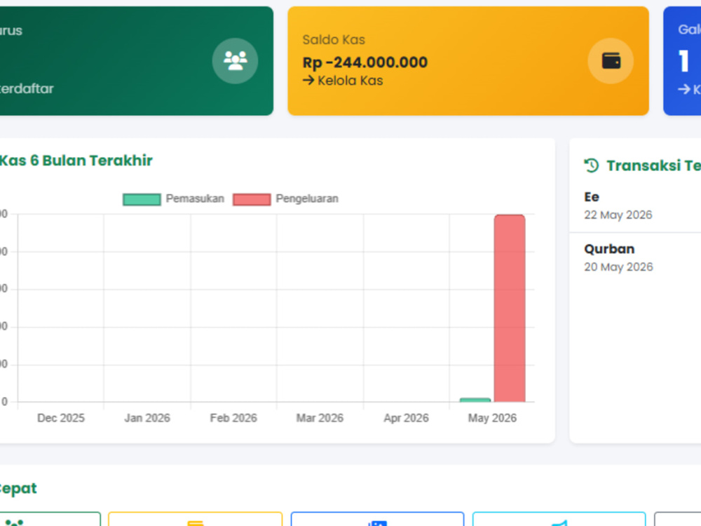Click the 20 May 2026 date
This screenshot has height=526, width=701.
(618, 267)
